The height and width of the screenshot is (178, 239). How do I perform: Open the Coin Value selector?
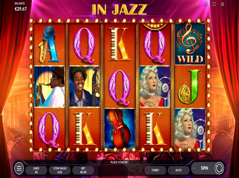click(x=60, y=170)
